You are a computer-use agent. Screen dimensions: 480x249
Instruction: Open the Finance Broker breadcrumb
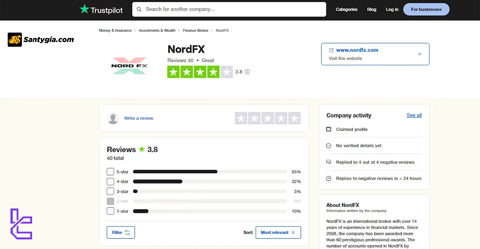196,30
